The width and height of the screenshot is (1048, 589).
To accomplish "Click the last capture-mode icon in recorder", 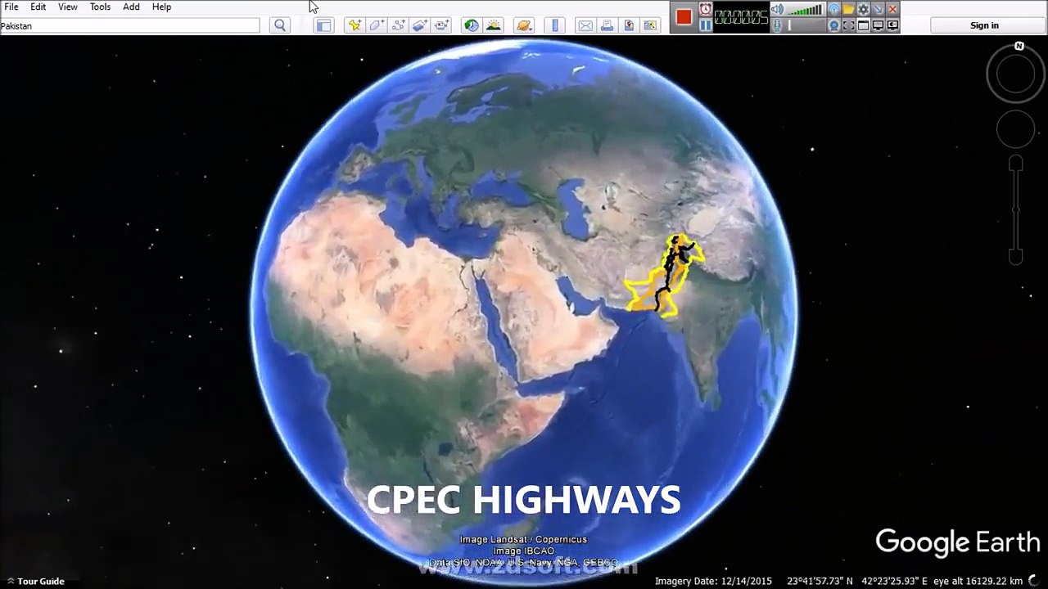I will (x=892, y=25).
